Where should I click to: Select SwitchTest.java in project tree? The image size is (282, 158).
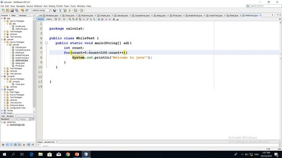[22, 58]
